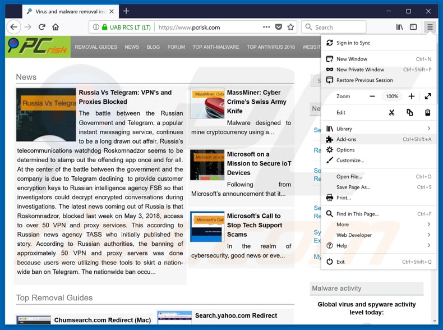This screenshot has height=330, width=443.
Task: Open Microsoft IoT article thumbnail
Action: [207, 165]
